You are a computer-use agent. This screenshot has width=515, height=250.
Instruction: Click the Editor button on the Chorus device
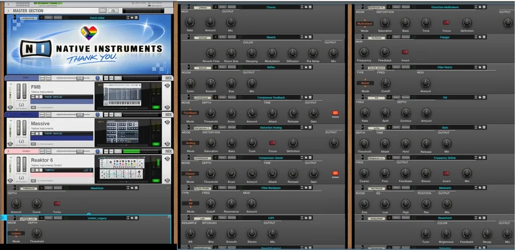pos(222,7)
